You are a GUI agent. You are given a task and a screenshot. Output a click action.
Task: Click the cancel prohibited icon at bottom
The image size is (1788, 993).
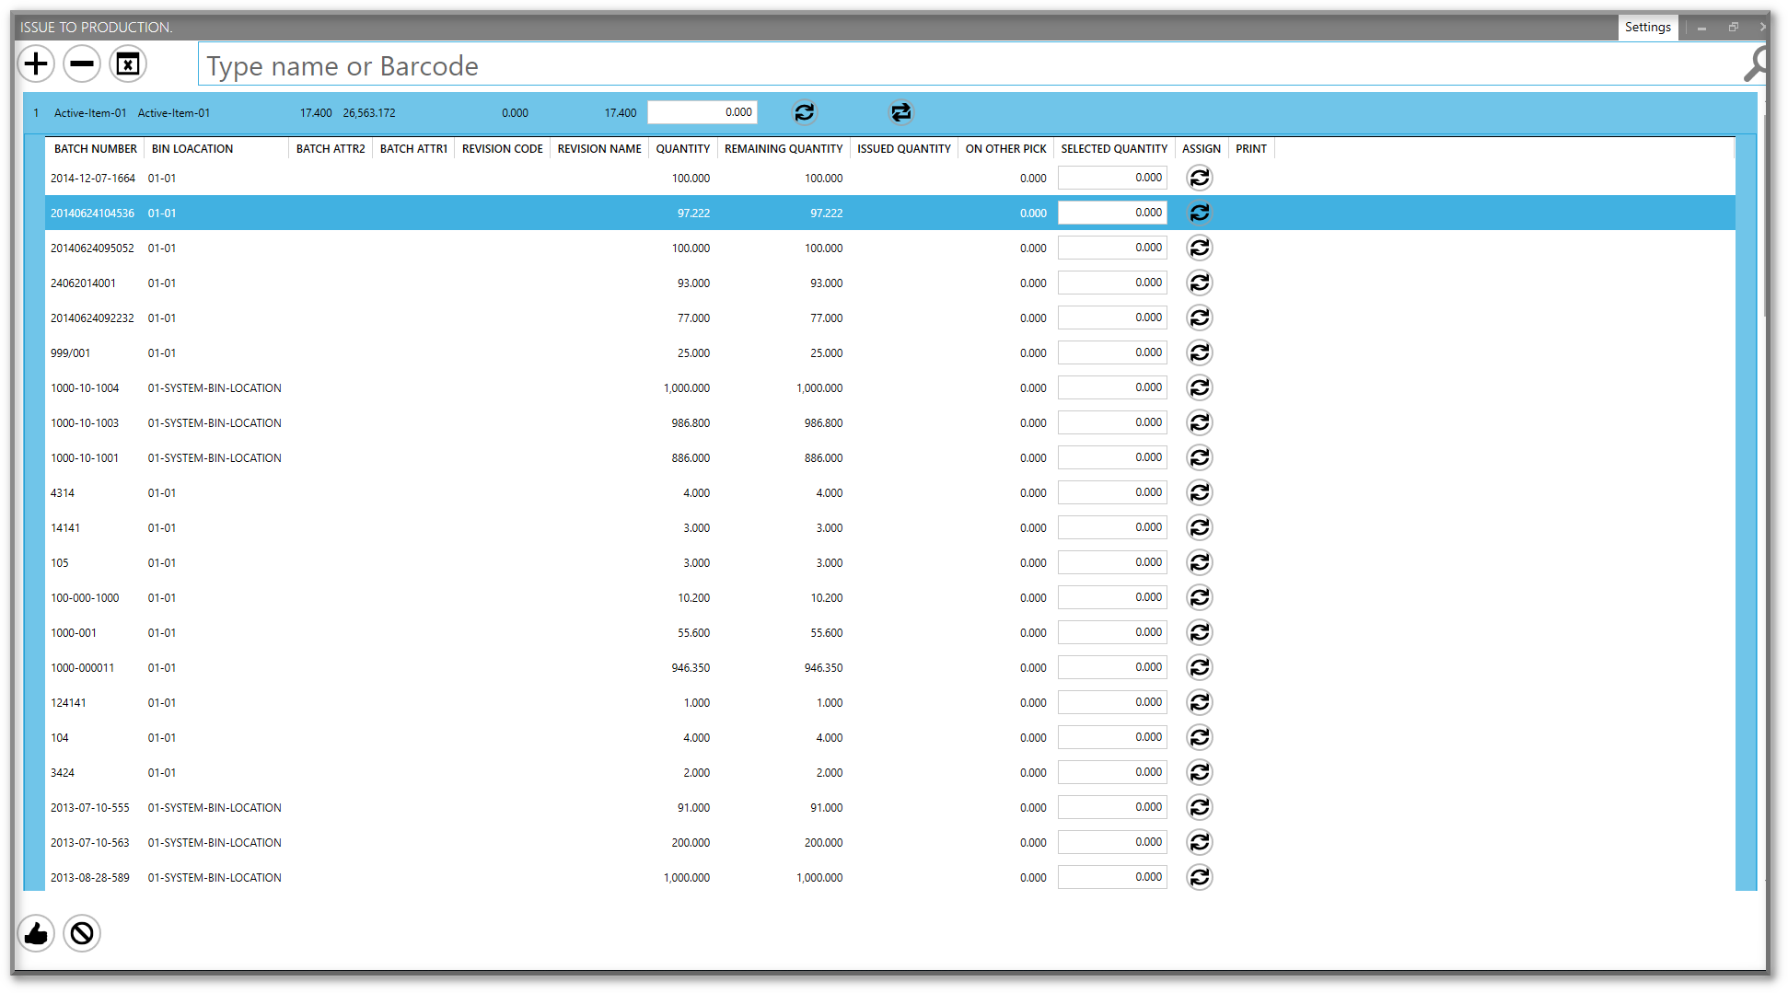click(82, 934)
